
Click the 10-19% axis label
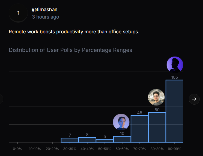[x=35, y=149]
